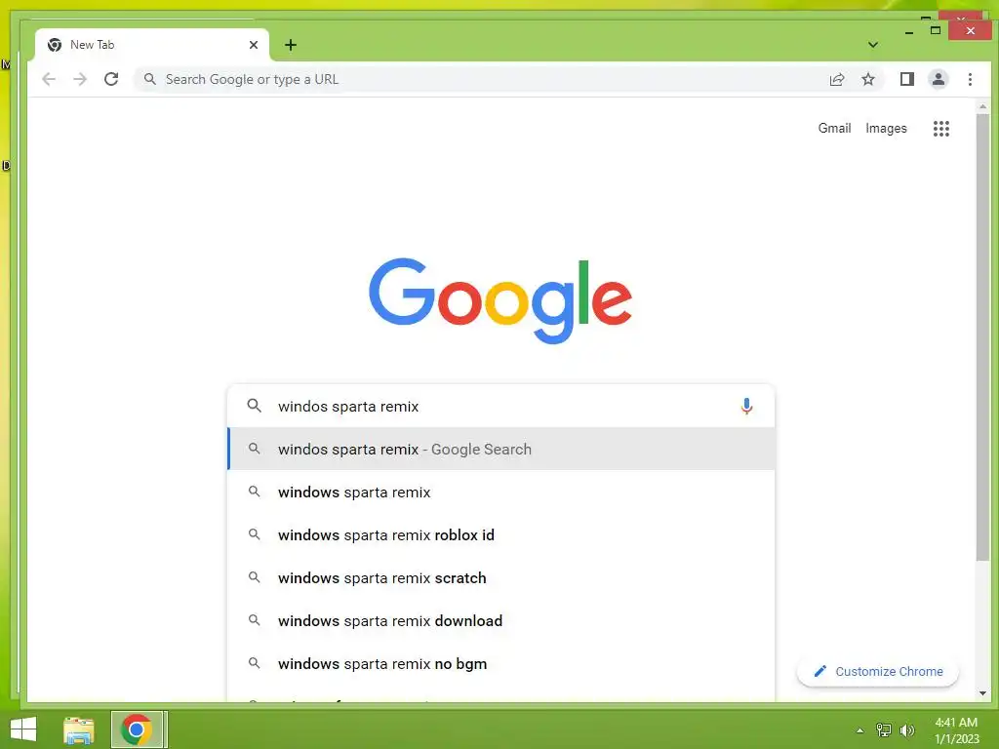This screenshot has height=749, width=999.
Task: Open the Images link
Action: (886, 128)
